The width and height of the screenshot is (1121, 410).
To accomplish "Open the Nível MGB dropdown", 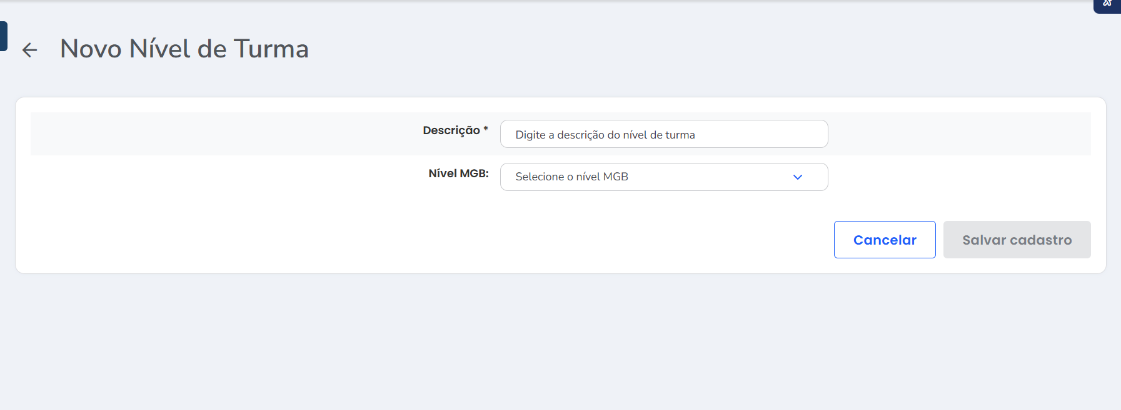I will click(663, 177).
